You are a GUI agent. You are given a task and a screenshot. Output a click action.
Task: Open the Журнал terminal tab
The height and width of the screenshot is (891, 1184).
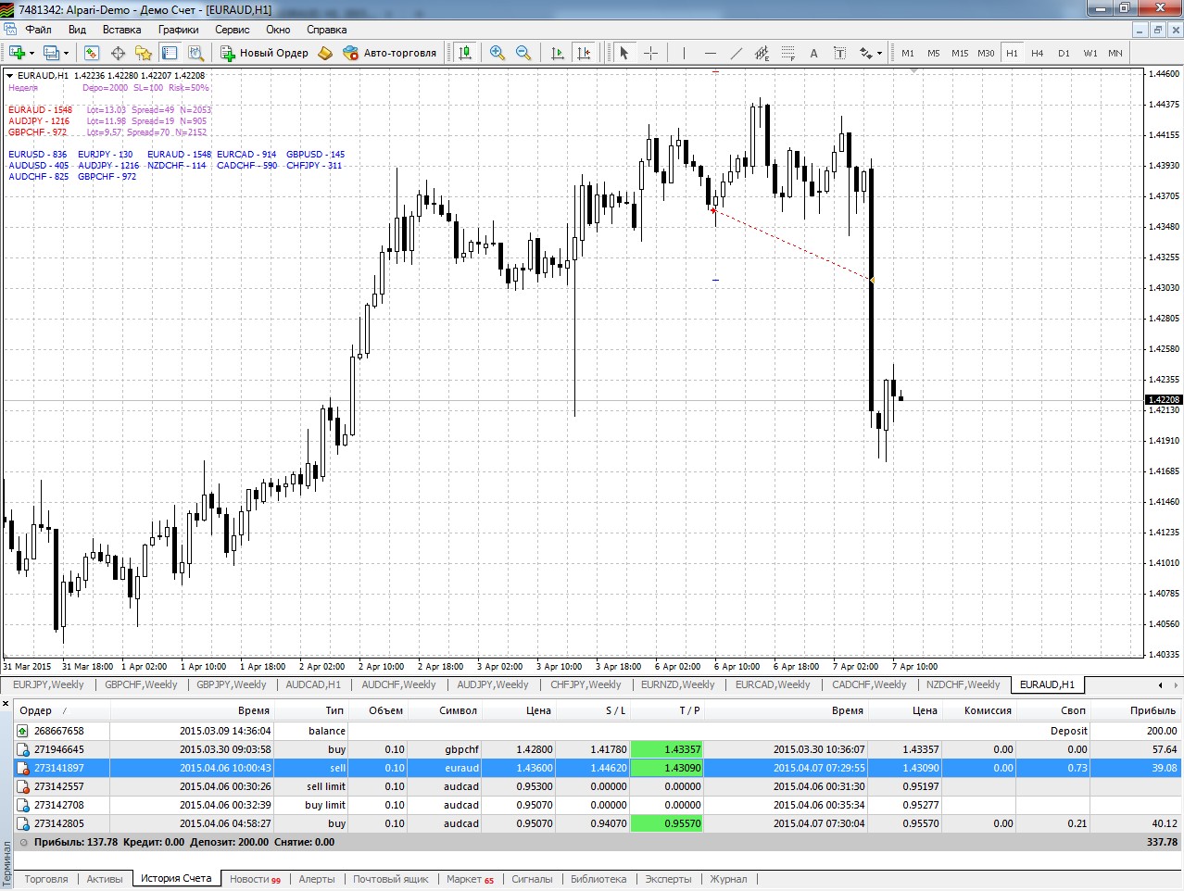coord(728,879)
